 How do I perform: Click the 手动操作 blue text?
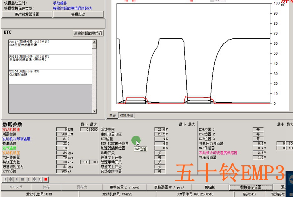click(60, 3)
